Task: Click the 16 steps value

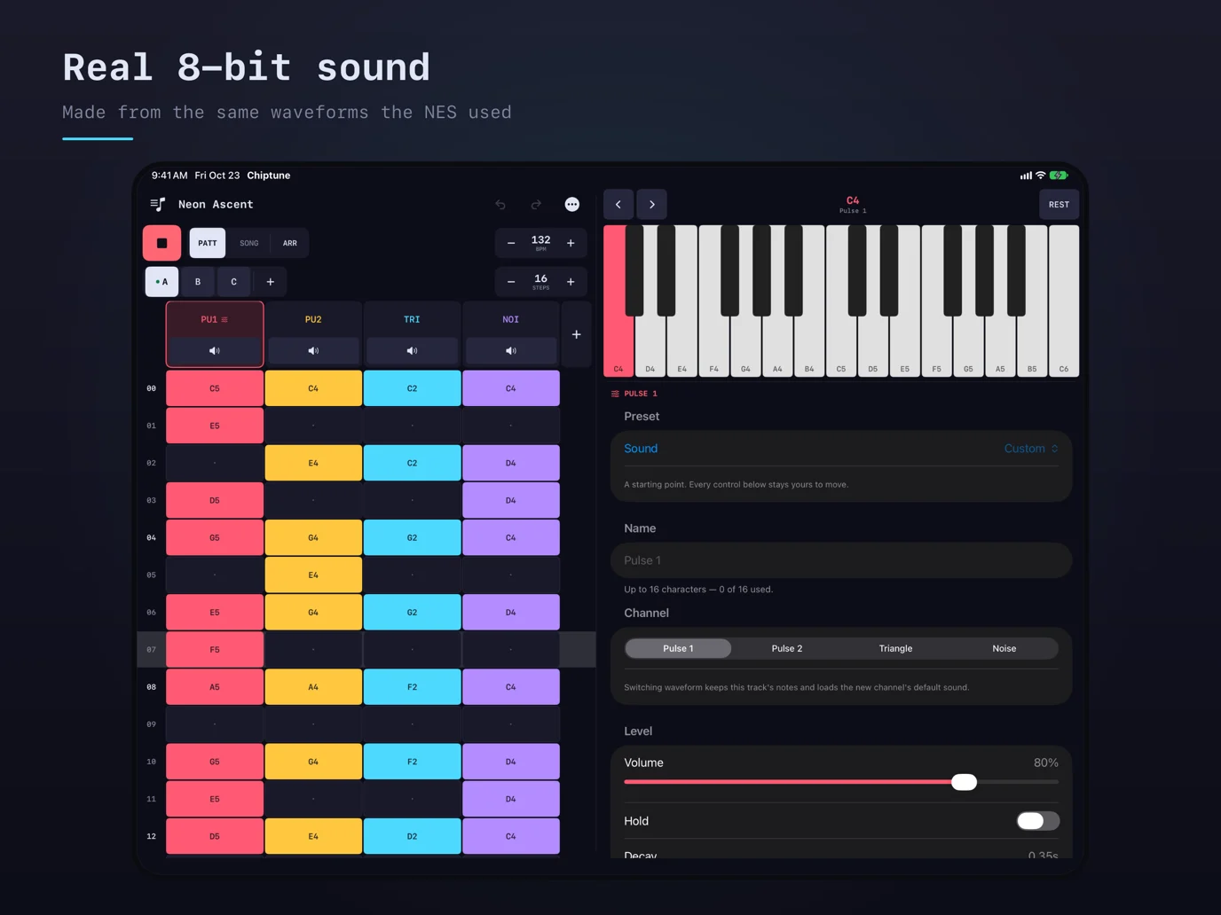Action: pos(540,279)
